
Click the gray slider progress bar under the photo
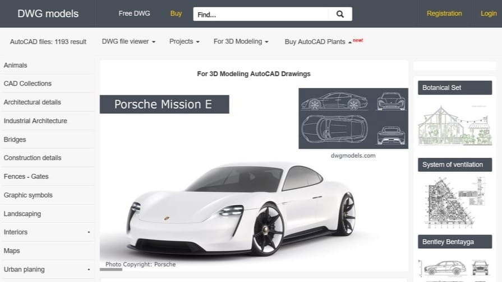(110, 270)
